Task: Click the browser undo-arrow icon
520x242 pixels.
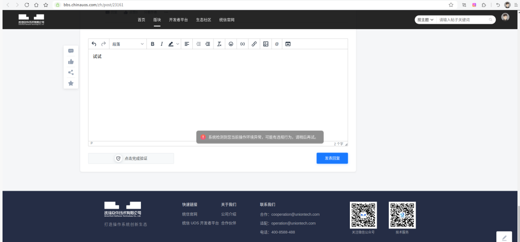Action: [498, 5]
